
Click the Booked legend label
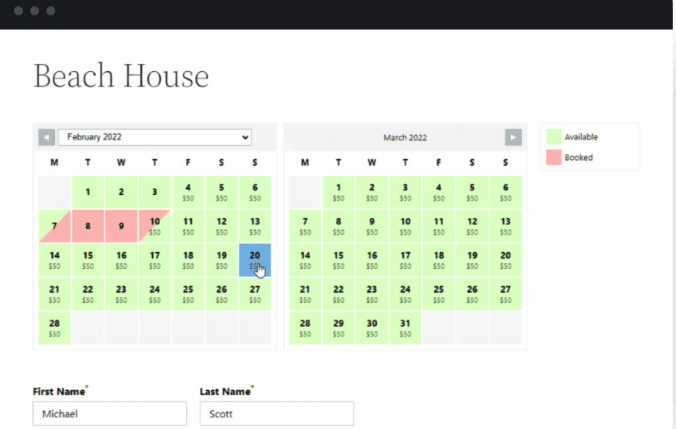tap(578, 158)
